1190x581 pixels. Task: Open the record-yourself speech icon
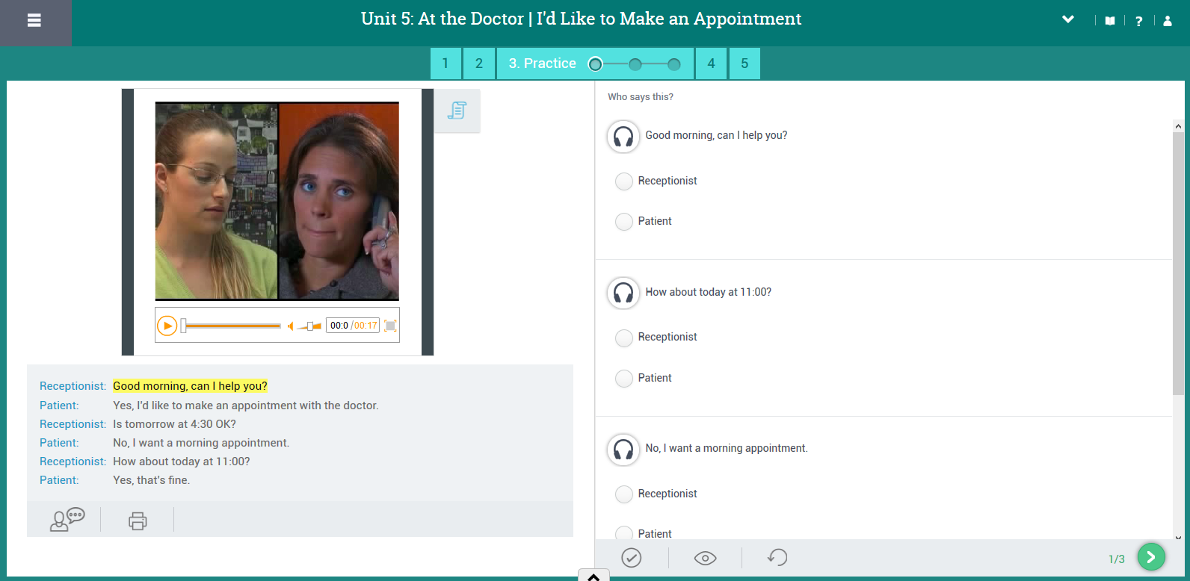coord(67,519)
